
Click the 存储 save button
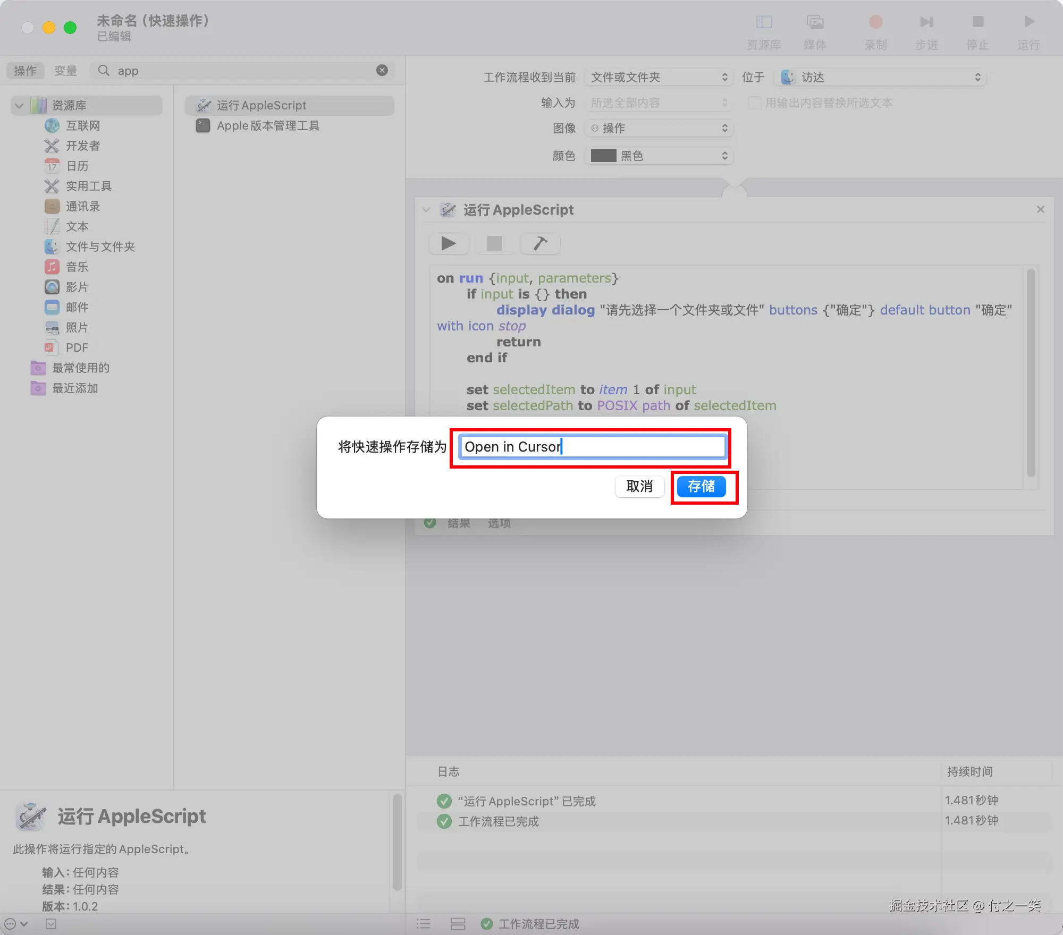701,487
